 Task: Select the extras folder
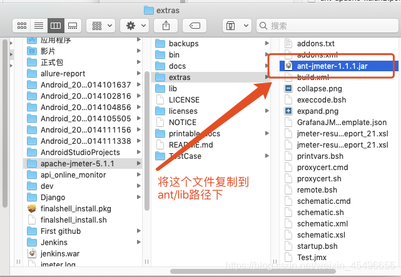coord(211,77)
